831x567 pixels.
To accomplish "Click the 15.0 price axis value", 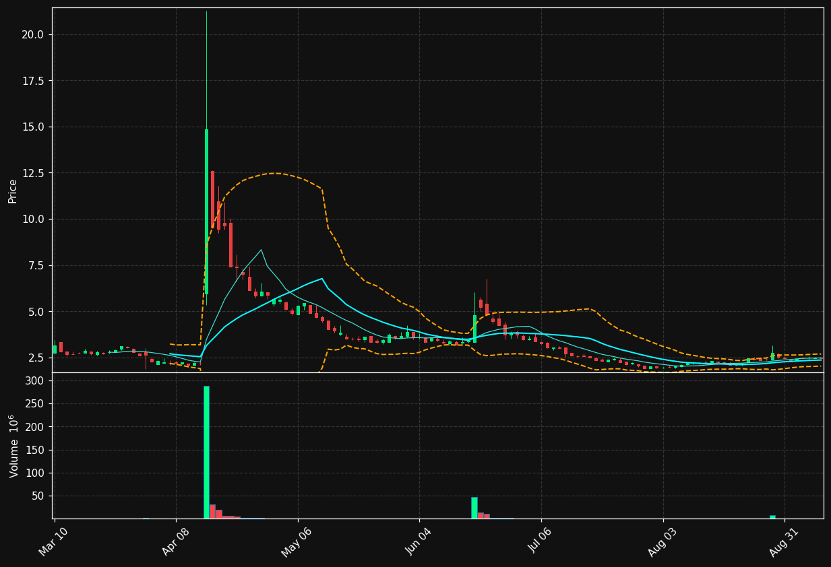I will 32,127.
